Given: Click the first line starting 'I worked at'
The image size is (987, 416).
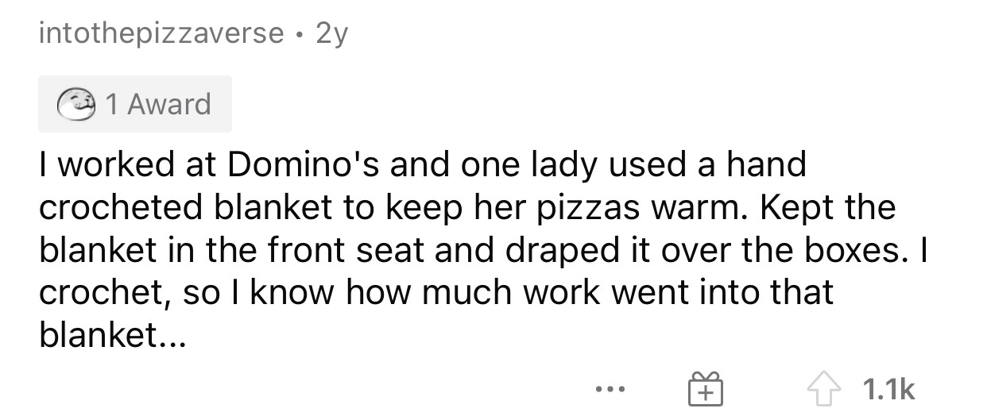Looking at the screenshot, I should (x=423, y=164).
